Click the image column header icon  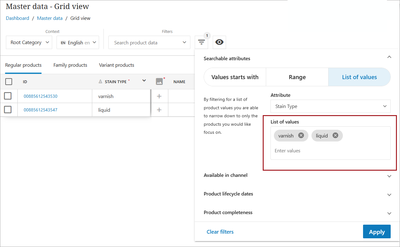(159, 82)
